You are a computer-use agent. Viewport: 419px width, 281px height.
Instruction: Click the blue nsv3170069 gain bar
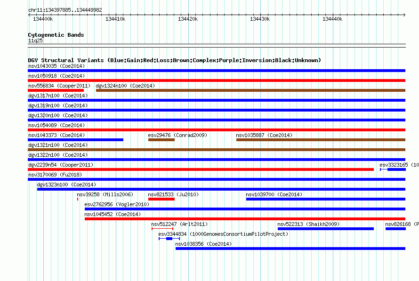[217, 179]
